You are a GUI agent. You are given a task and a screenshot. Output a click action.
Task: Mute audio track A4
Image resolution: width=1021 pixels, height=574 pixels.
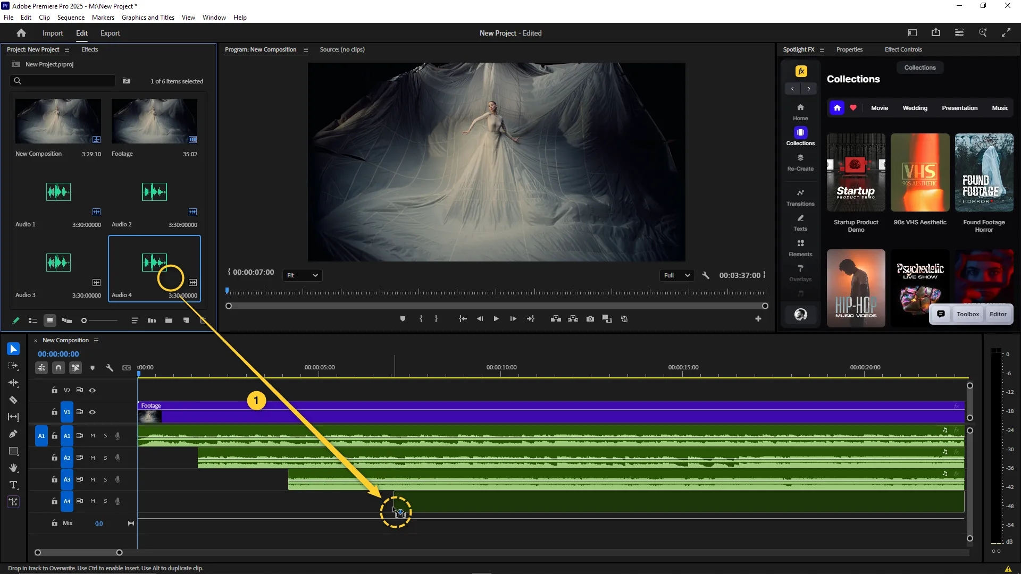(93, 501)
